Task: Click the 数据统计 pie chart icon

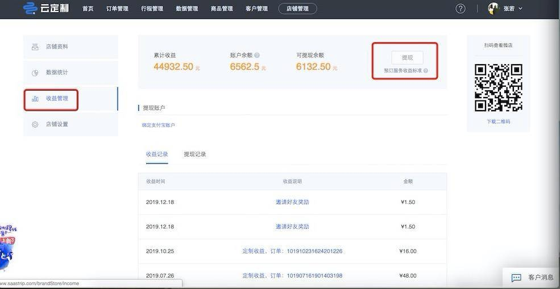Action: (x=35, y=73)
